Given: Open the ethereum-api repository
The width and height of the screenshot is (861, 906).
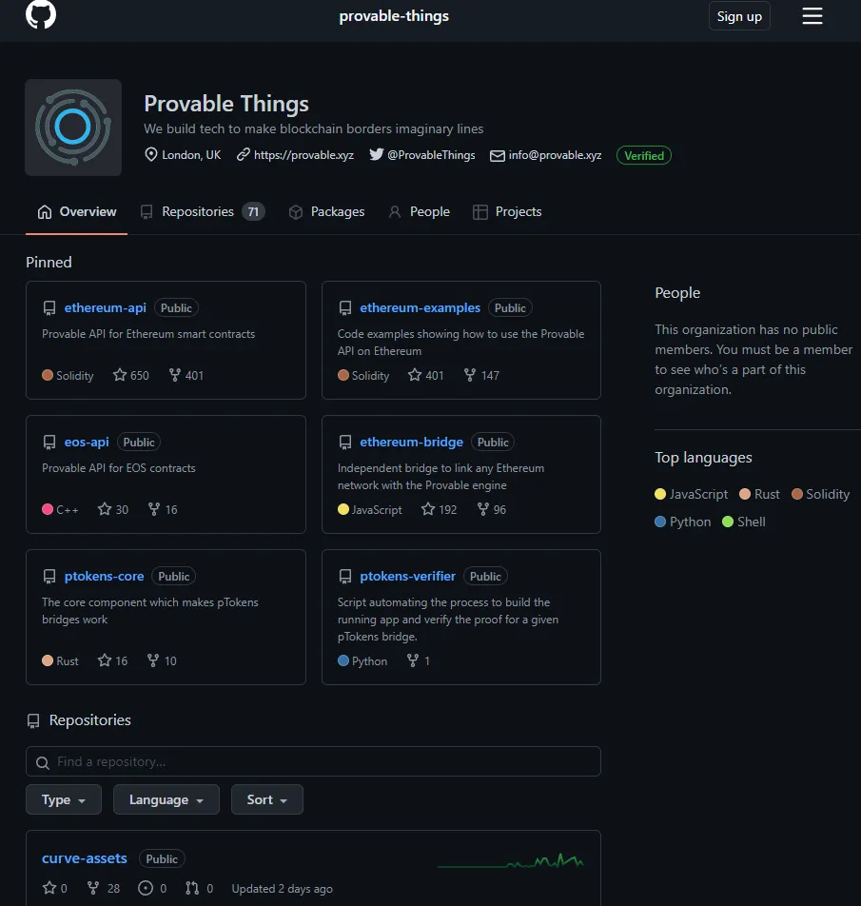Looking at the screenshot, I should point(105,308).
